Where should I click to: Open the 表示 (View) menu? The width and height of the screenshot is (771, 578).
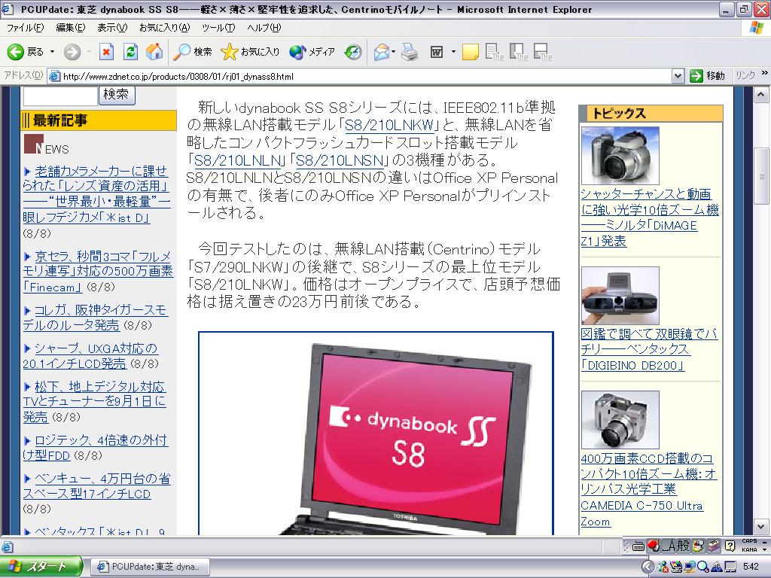(111, 28)
